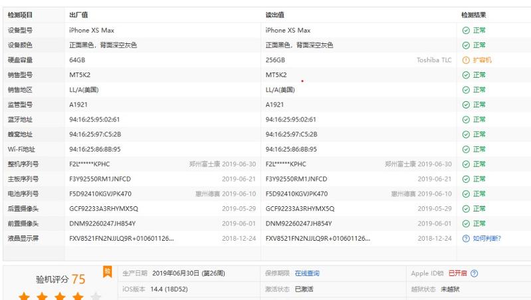Click the 检测项目 column header
This screenshot has width=531, height=300.
20,15
